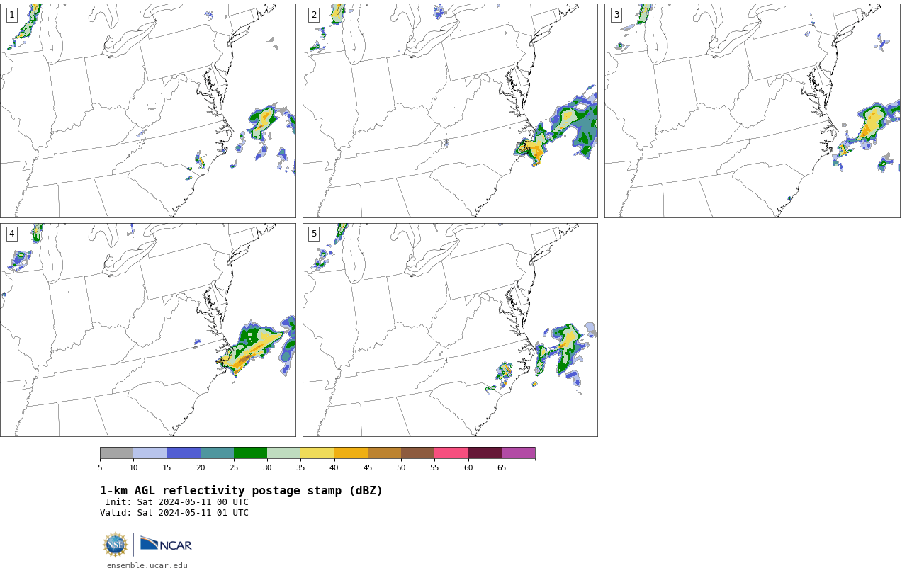Click the pink 55-60 dBZ swatch

point(451,453)
